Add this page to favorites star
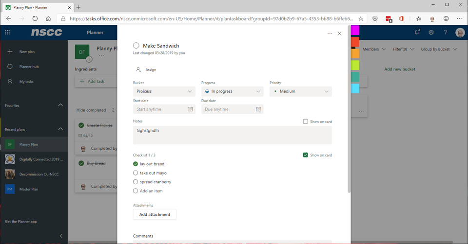 coord(361,18)
